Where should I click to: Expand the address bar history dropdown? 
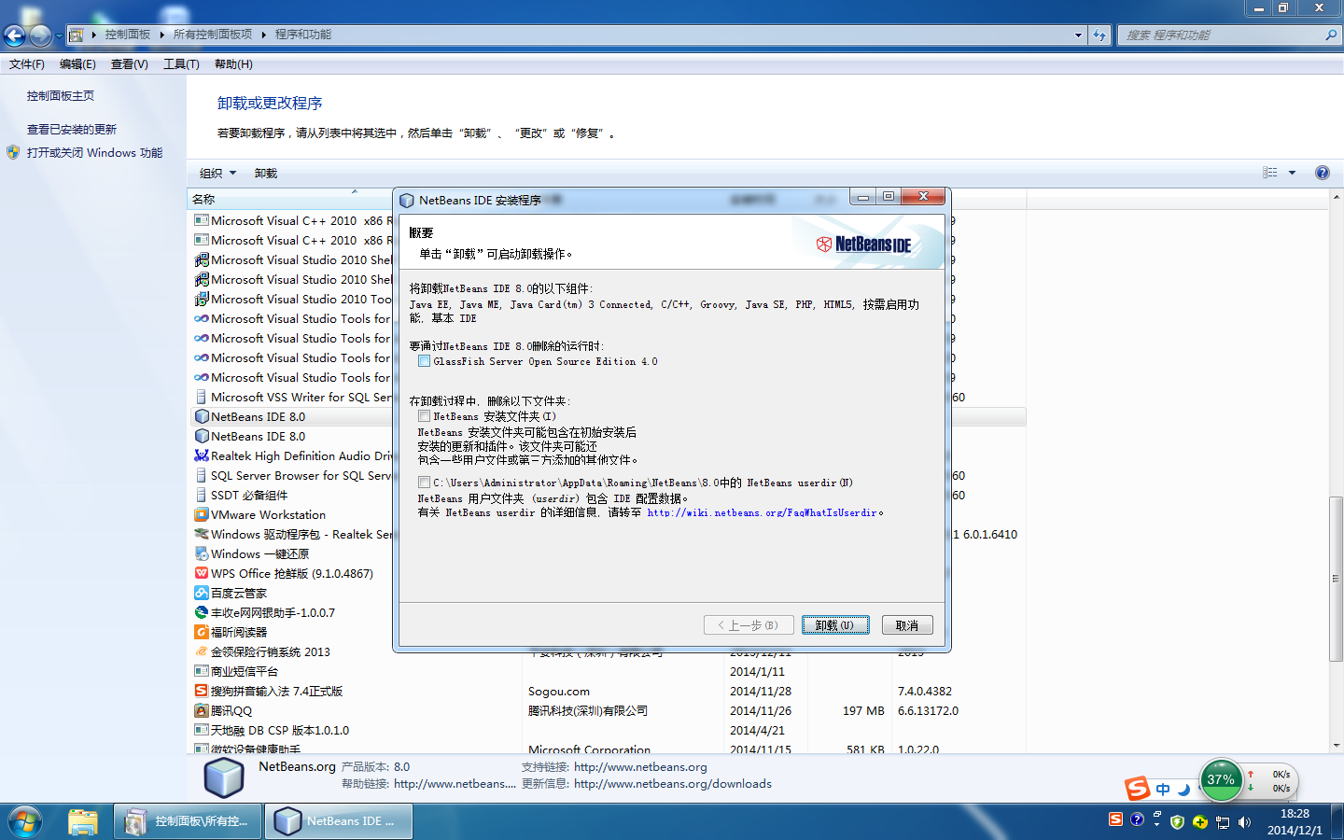point(1078,35)
